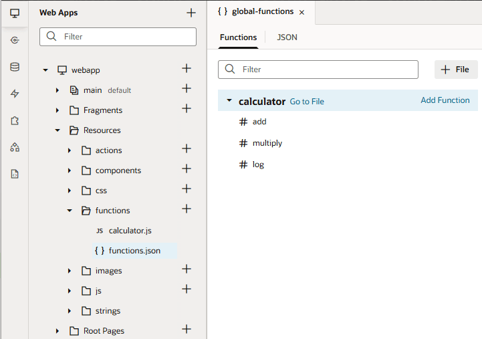The width and height of the screenshot is (482, 339).
Task: Expand the Fragments folder
Action: pyautogui.click(x=58, y=110)
